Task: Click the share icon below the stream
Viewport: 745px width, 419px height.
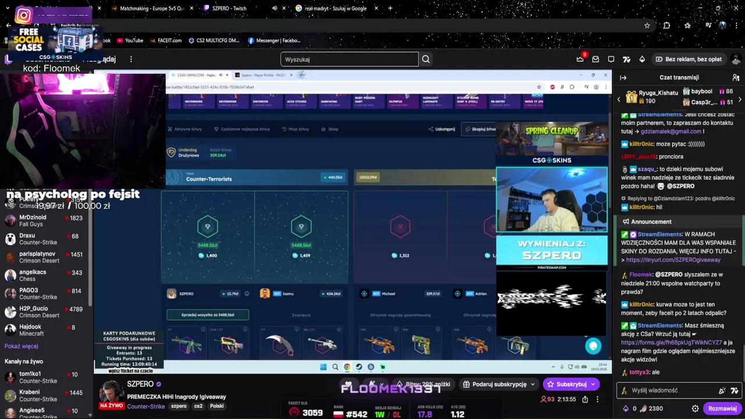Action: click(585, 399)
